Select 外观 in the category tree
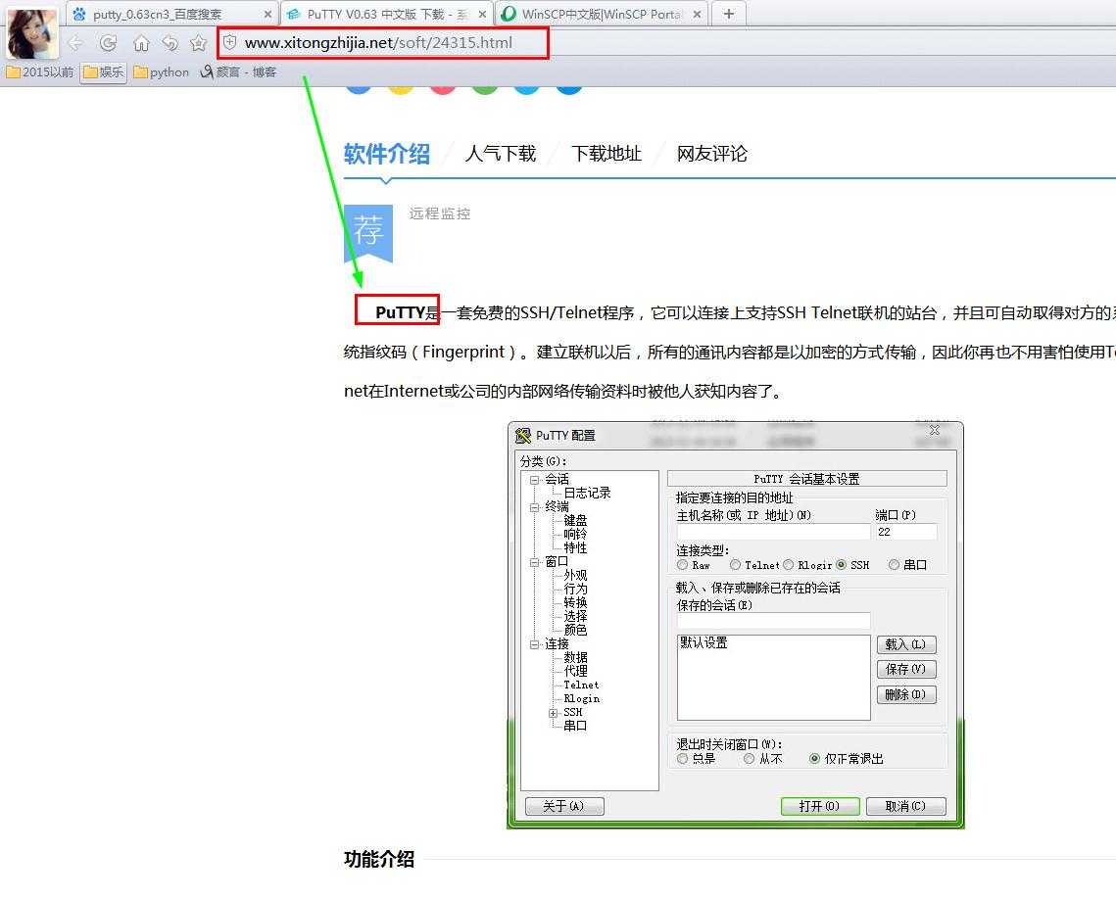Screen dimensions: 1116x899 point(575,576)
